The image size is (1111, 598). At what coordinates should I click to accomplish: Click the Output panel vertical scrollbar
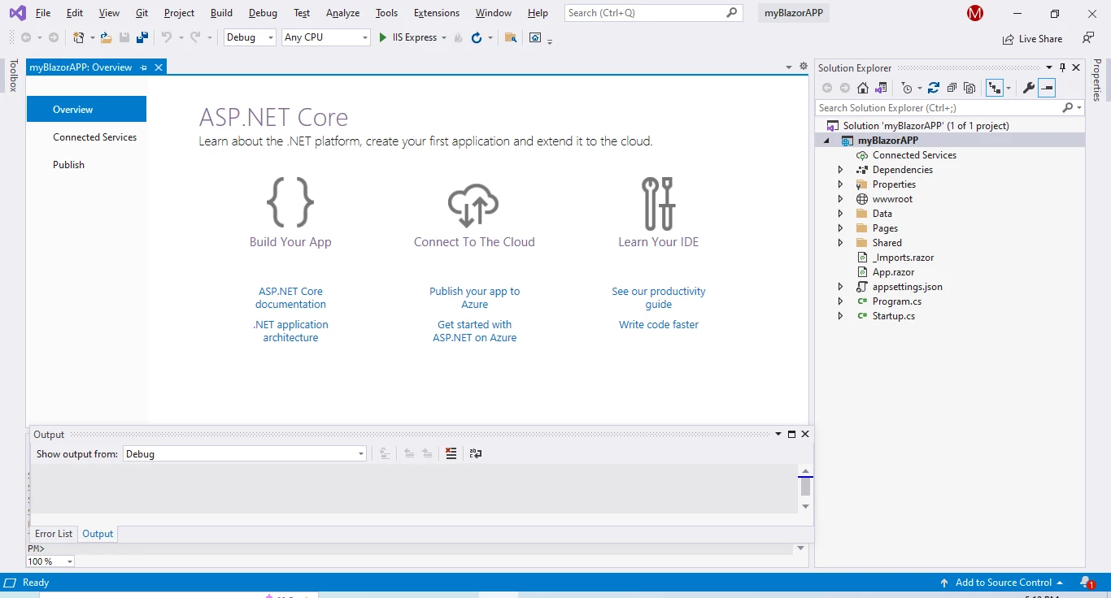coord(805,489)
